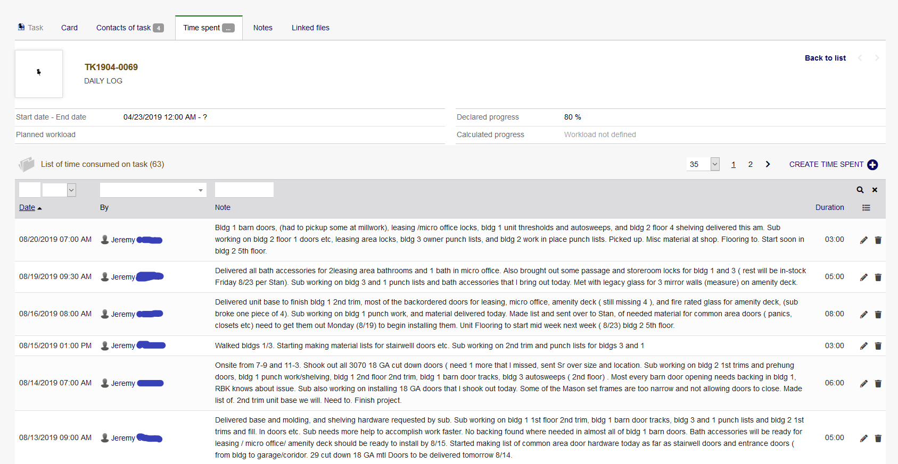The image size is (898, 464).
Task: Click Back to list link
Action: point(825,58)
